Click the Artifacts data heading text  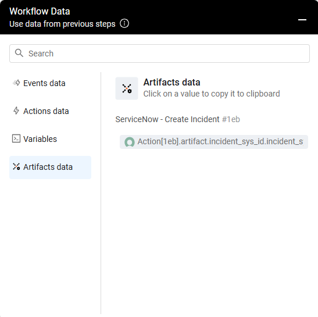click(171, 82)
